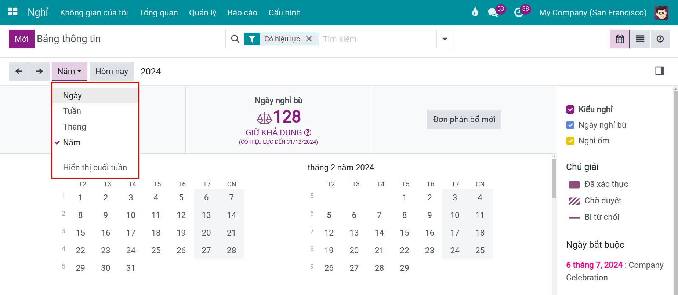Click the 'Mới' button
Viewport: 678px width, 295px height.
pyautogui.click(x=22, y=39)
